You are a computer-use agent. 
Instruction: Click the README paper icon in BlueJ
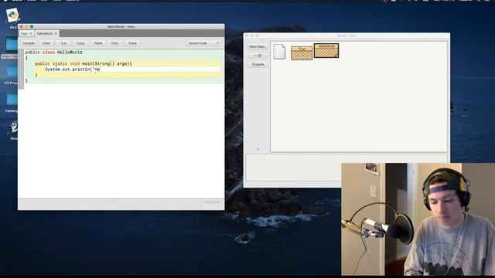tap(279, 52)
